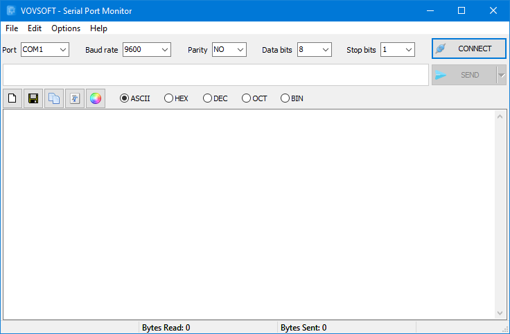
Task: Click the Stop bits label
Action: (x=361, y=50)
